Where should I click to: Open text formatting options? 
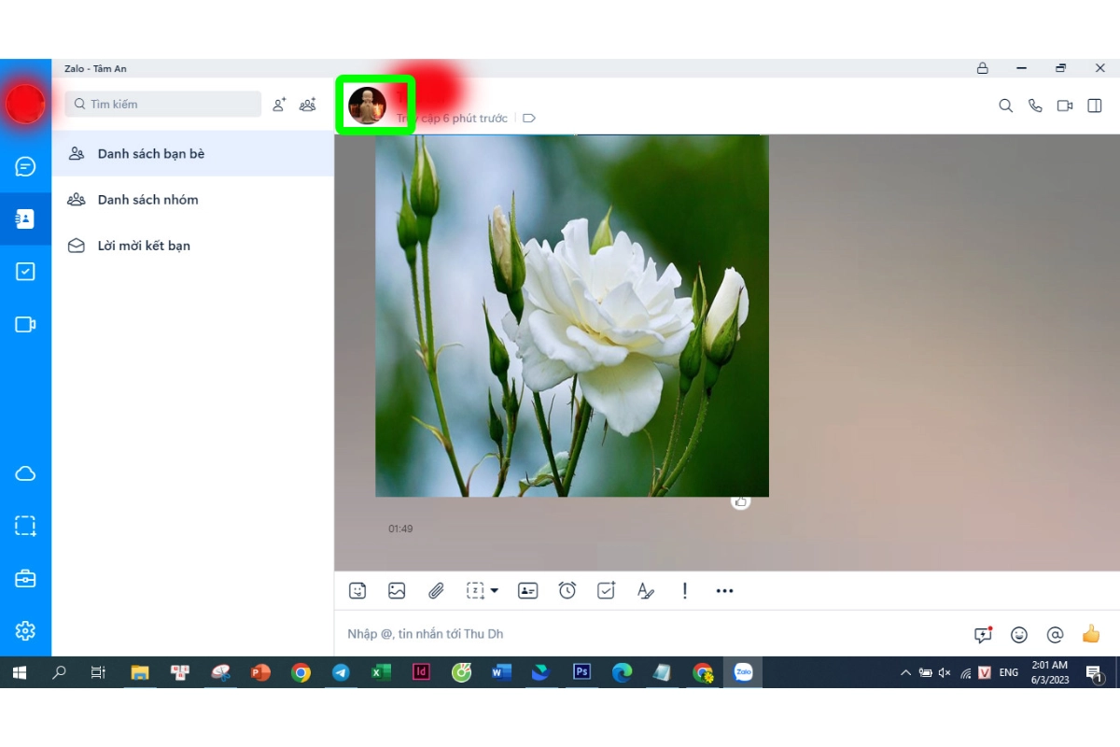(645, 590)
